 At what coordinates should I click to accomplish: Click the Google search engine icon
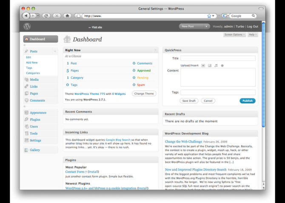(x=225, y=16)
